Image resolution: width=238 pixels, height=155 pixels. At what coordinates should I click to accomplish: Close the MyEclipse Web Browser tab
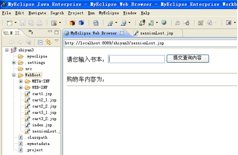(x=122, y=33)
